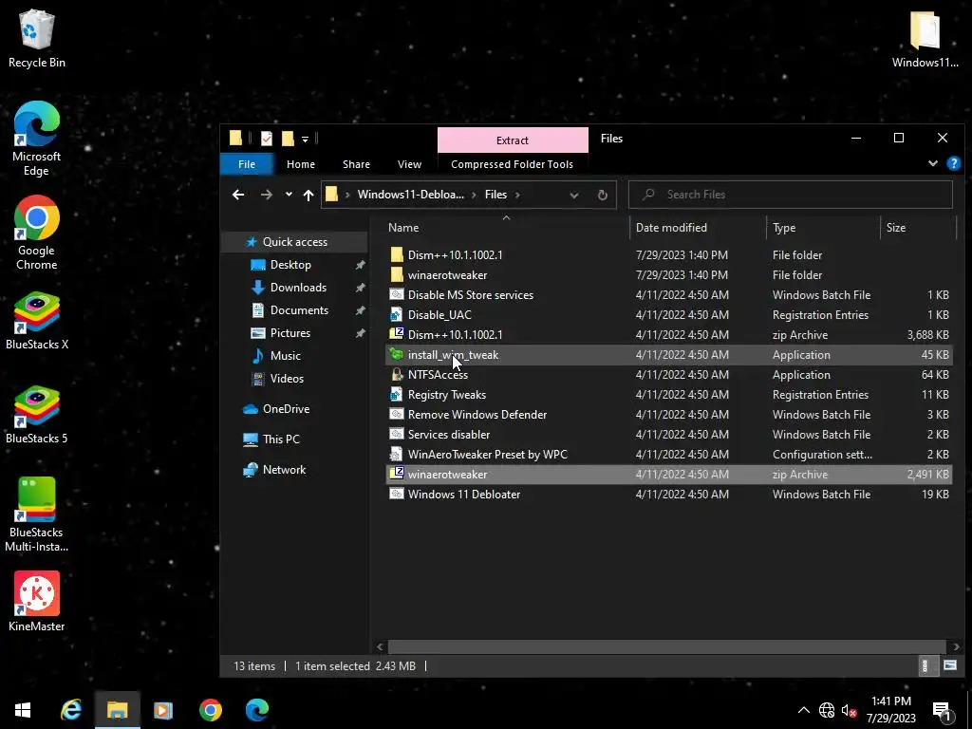
Task: Go forward in folder history
Action: [267, 195]
